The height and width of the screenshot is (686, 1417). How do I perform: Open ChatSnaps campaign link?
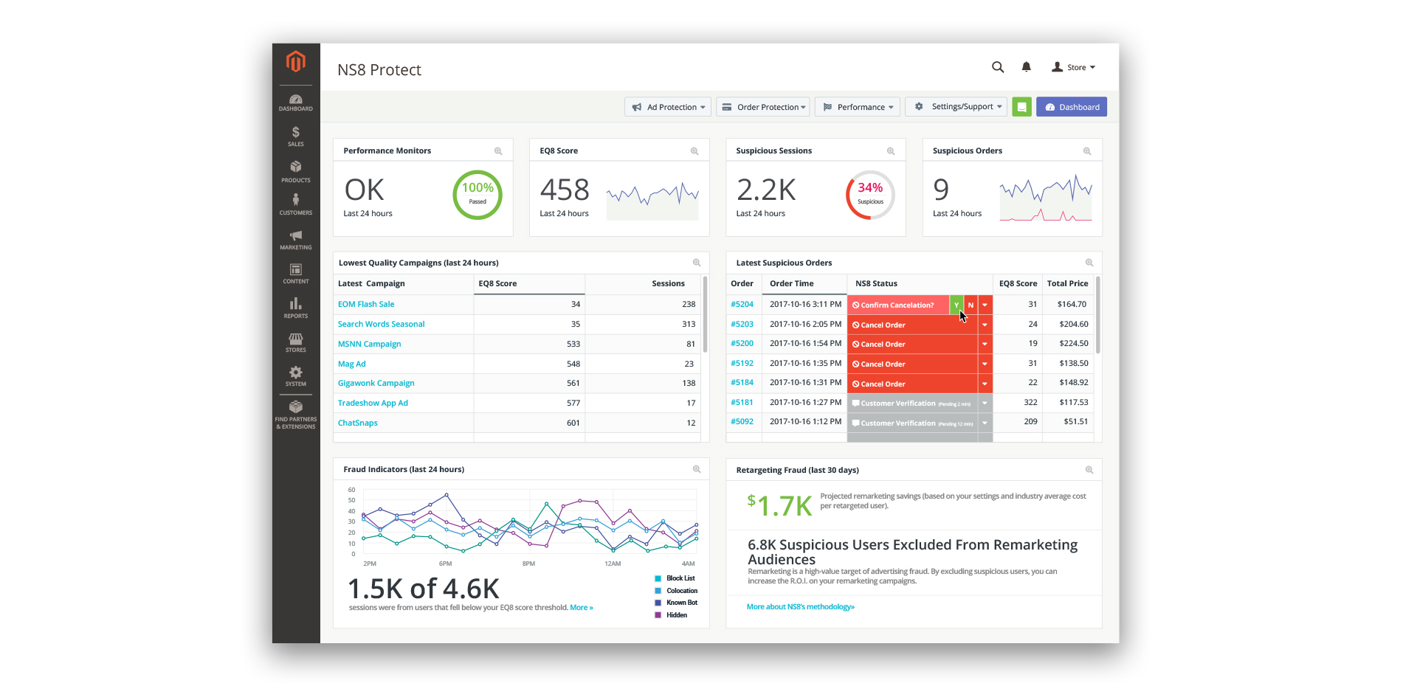(x=358, y=423)
